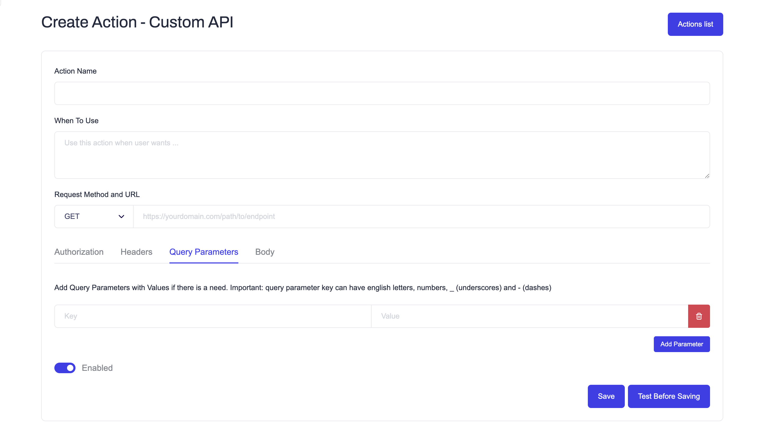Click the endpoint URL input field
766x432 pixels.
(x=421, y=216)
